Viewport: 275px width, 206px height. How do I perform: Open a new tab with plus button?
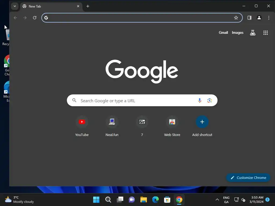(88, 6)
